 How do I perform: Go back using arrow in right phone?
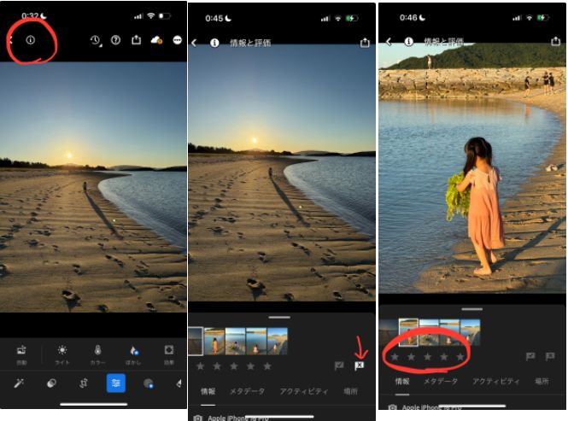click(x=389, y=42)
